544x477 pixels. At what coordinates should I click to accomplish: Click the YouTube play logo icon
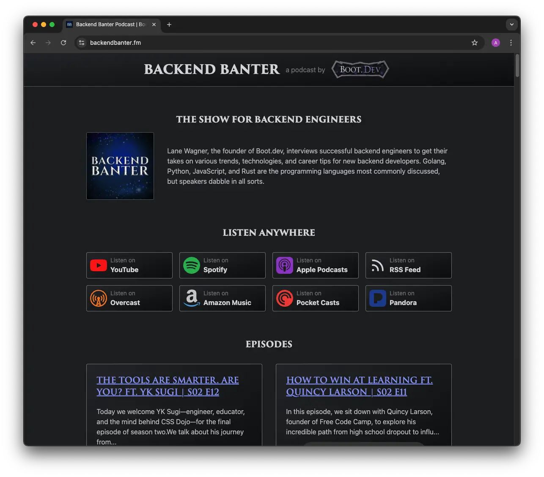tap(98, 265)
